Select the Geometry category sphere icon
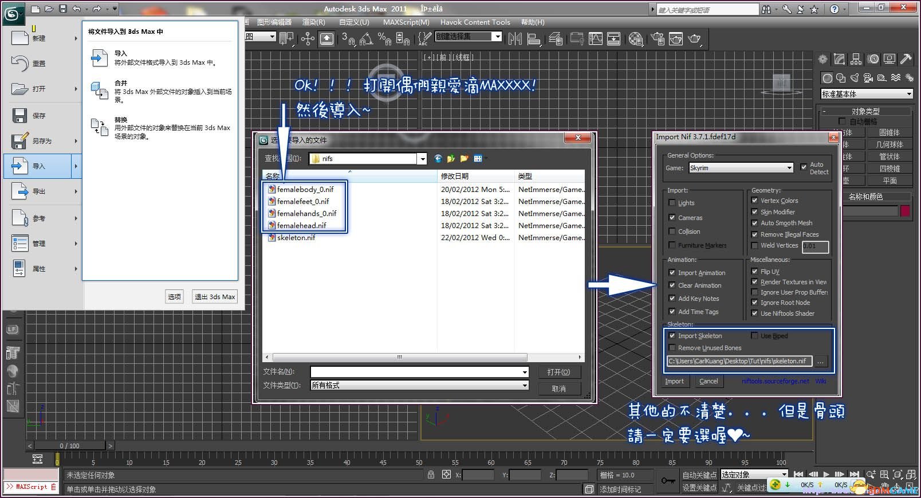This screenshot has width=921, height=498. tap(827, 78)
